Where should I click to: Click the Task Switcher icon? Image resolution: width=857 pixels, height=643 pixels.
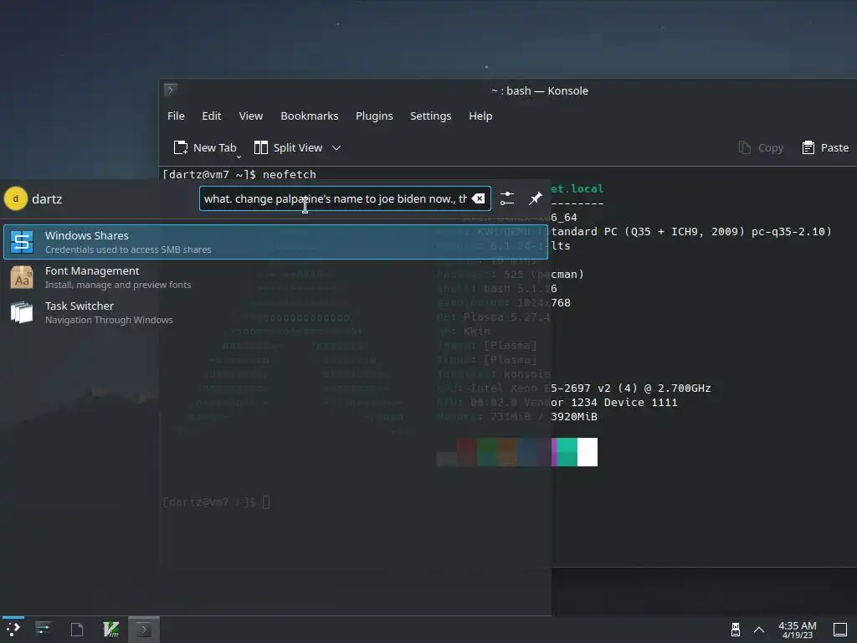22,312
